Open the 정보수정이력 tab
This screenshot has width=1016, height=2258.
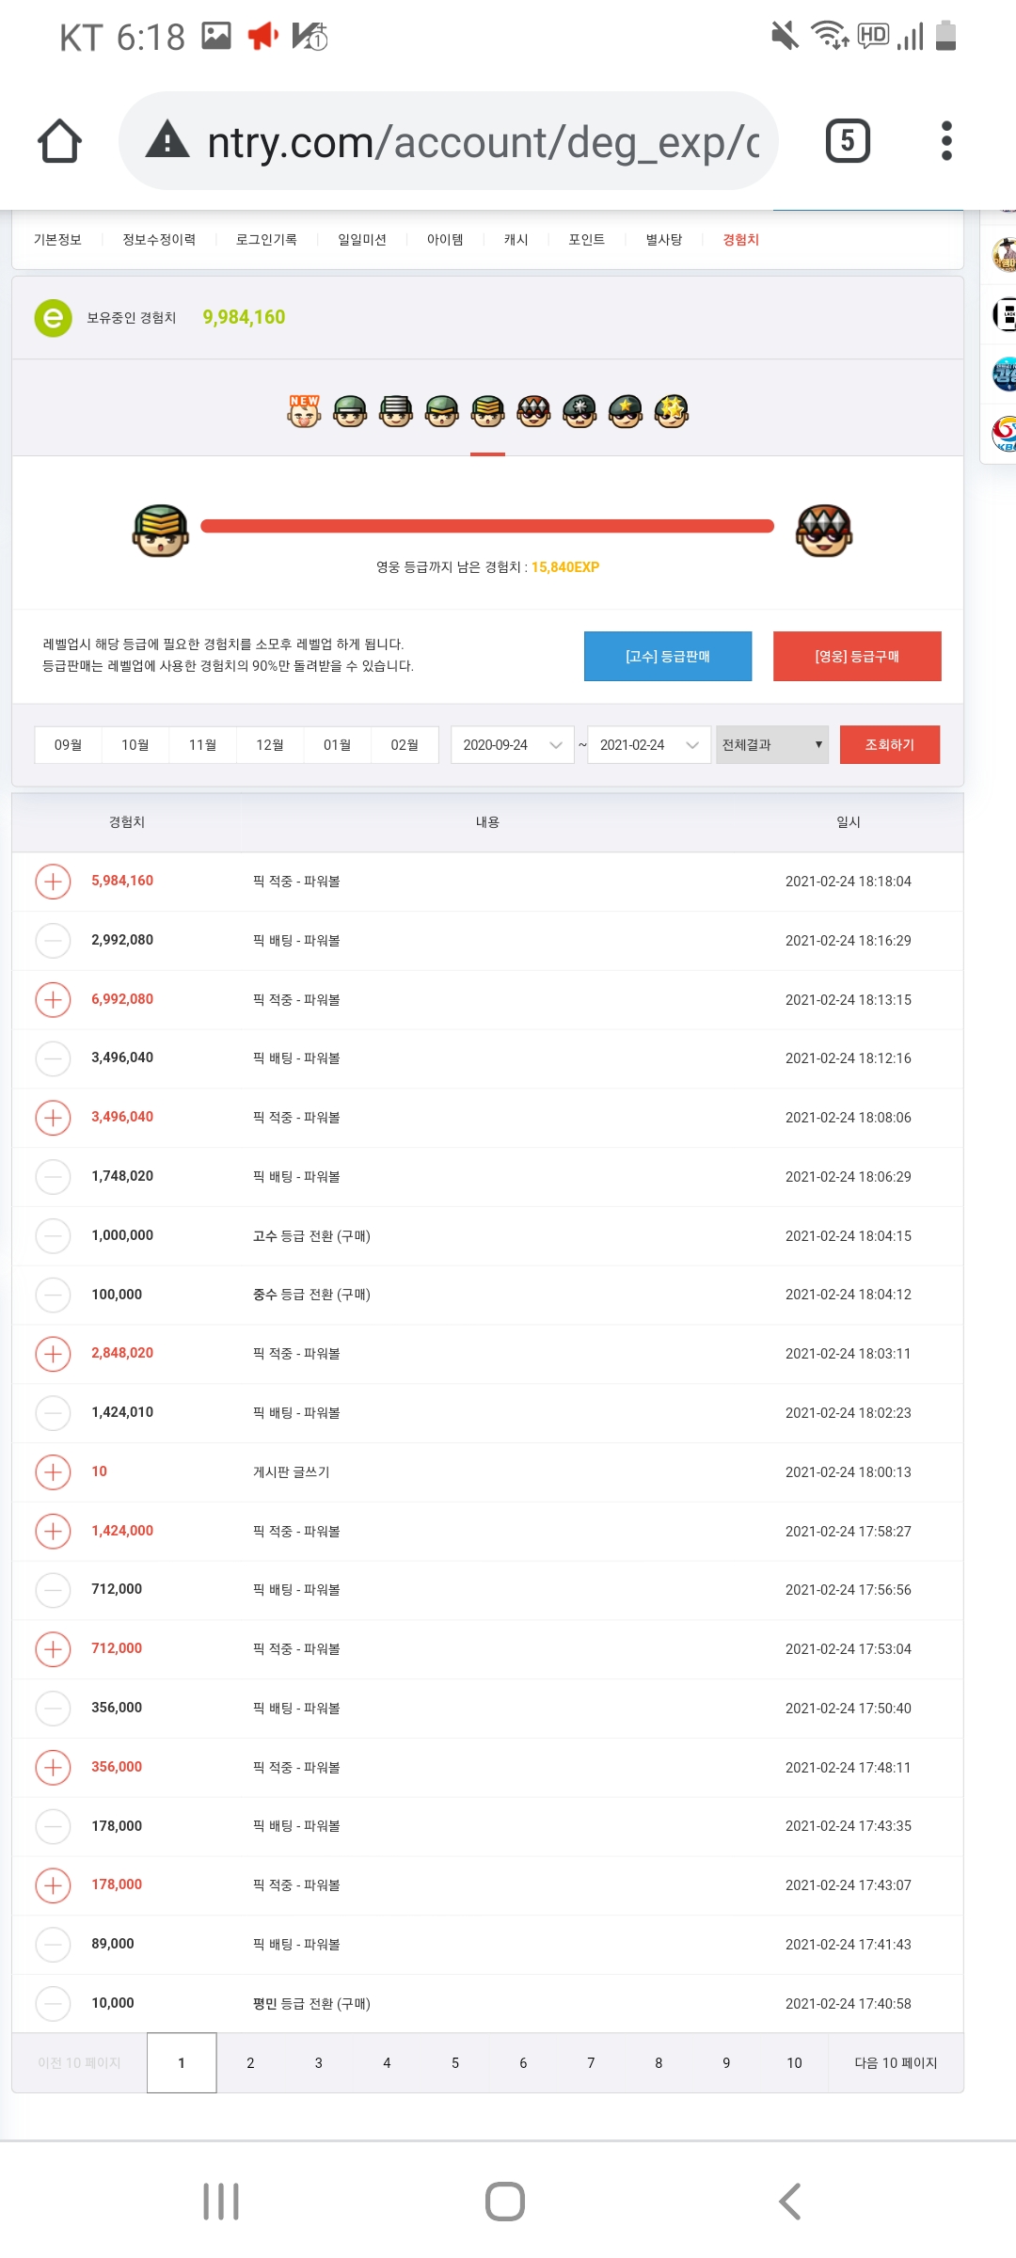point(159,240)
